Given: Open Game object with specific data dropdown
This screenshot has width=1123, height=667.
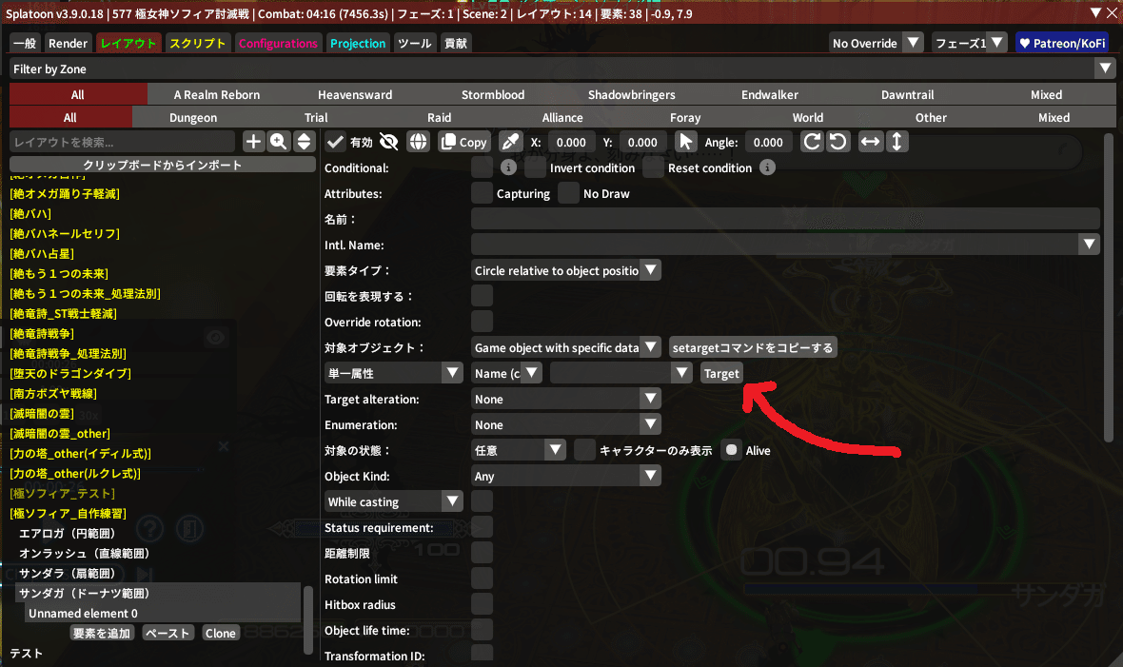Looking at the screenshot, I should click(x=566, y=347).
